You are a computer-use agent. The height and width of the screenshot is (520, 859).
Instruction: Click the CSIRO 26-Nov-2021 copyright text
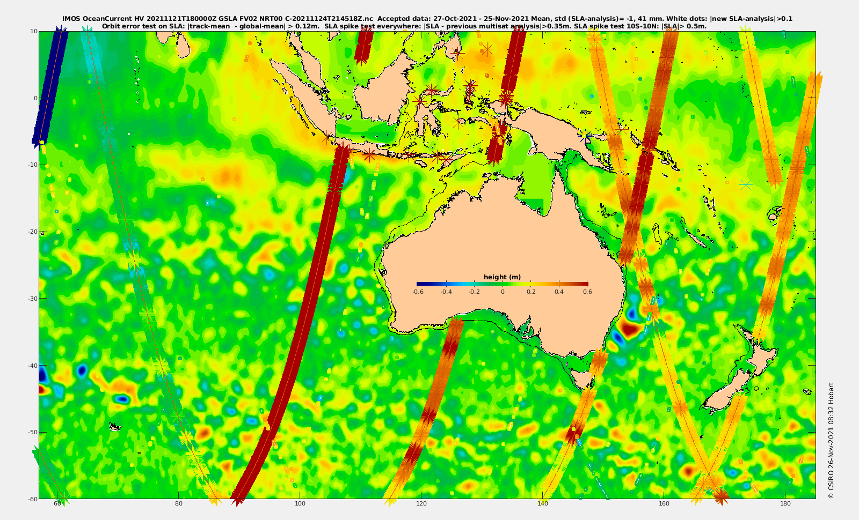pyautogui.click(x=831, y=440)
